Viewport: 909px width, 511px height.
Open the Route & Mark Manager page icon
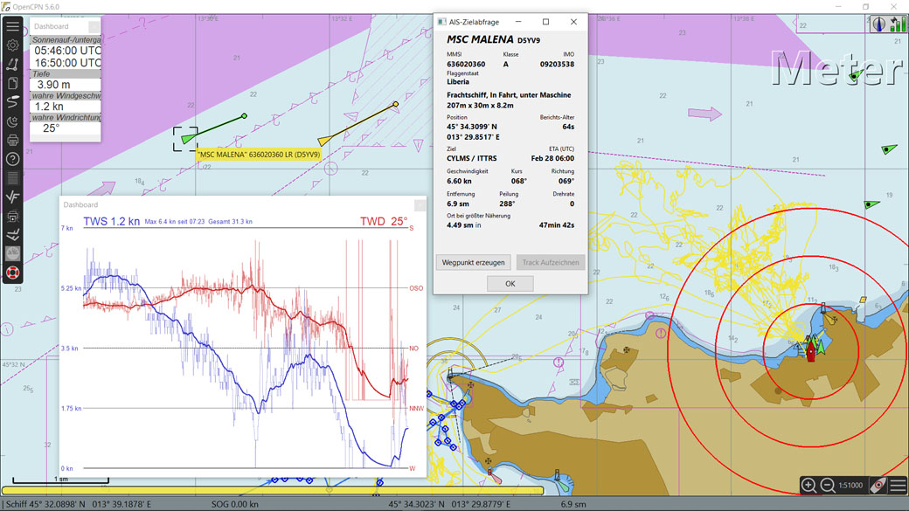(x=13, y=84)
